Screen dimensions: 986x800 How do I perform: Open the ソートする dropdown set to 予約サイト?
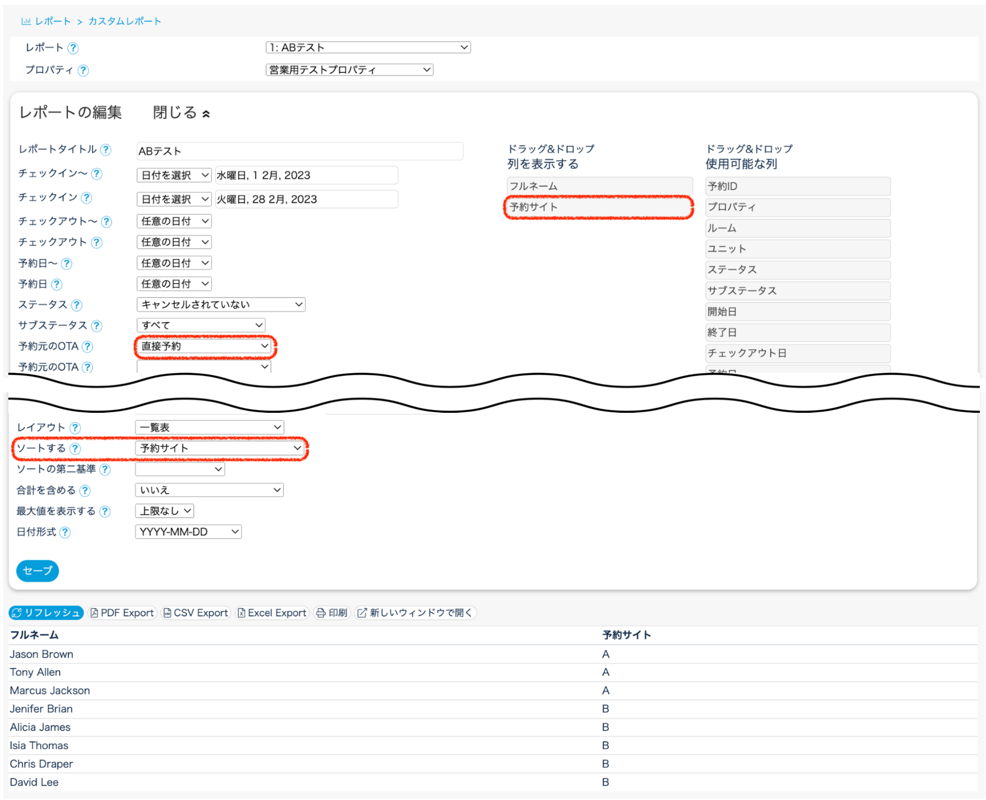click(x=220, y=448)
